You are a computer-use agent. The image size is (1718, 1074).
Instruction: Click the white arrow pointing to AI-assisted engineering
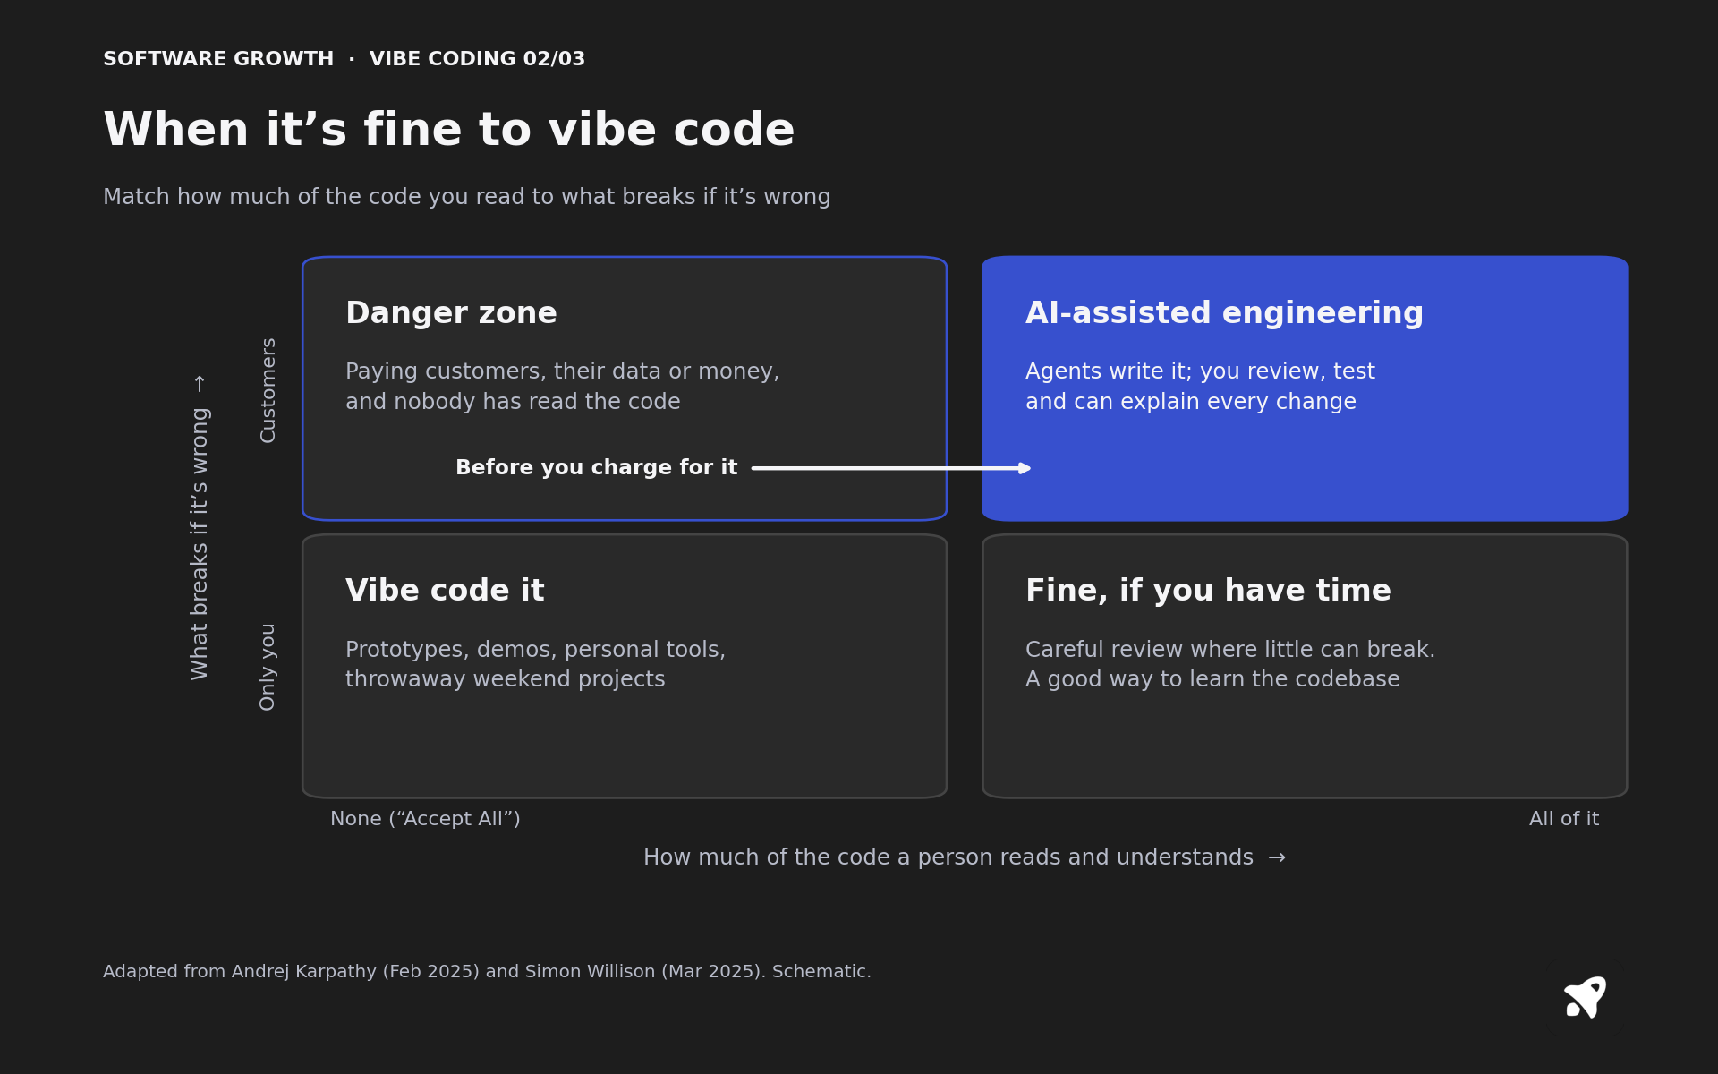pyautogui.click(x=891, y=468)
